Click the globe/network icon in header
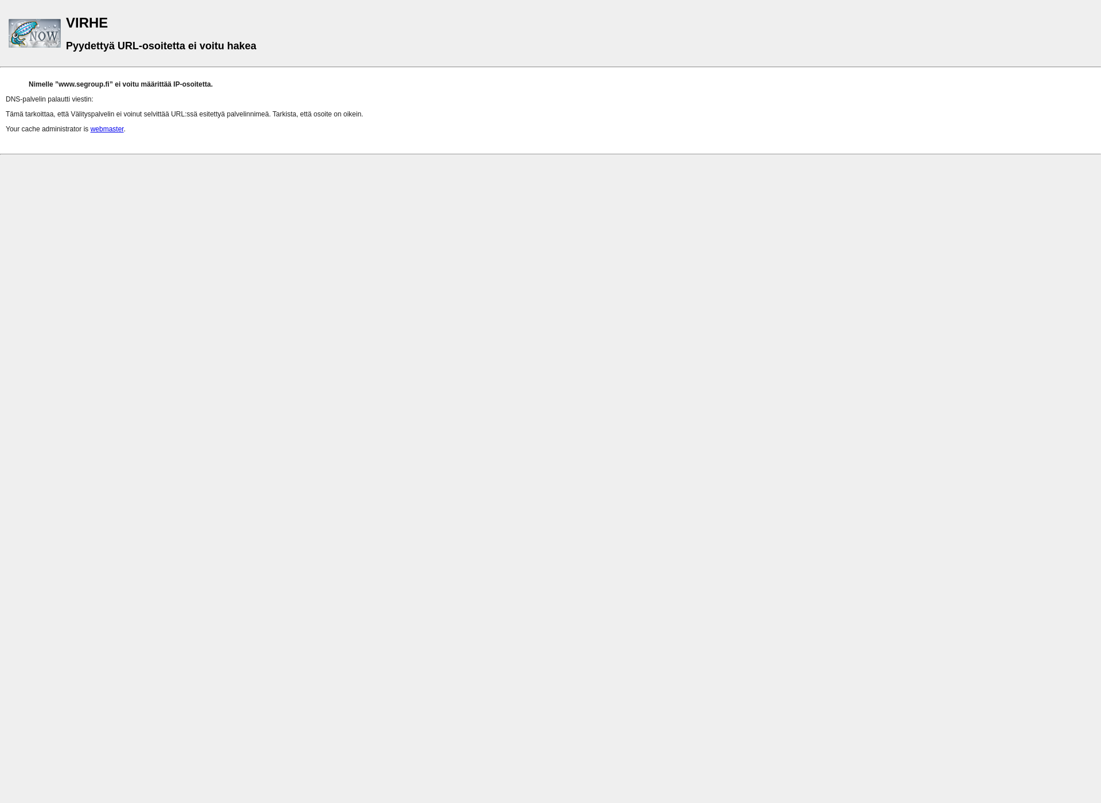 click(x=34, y=33)
